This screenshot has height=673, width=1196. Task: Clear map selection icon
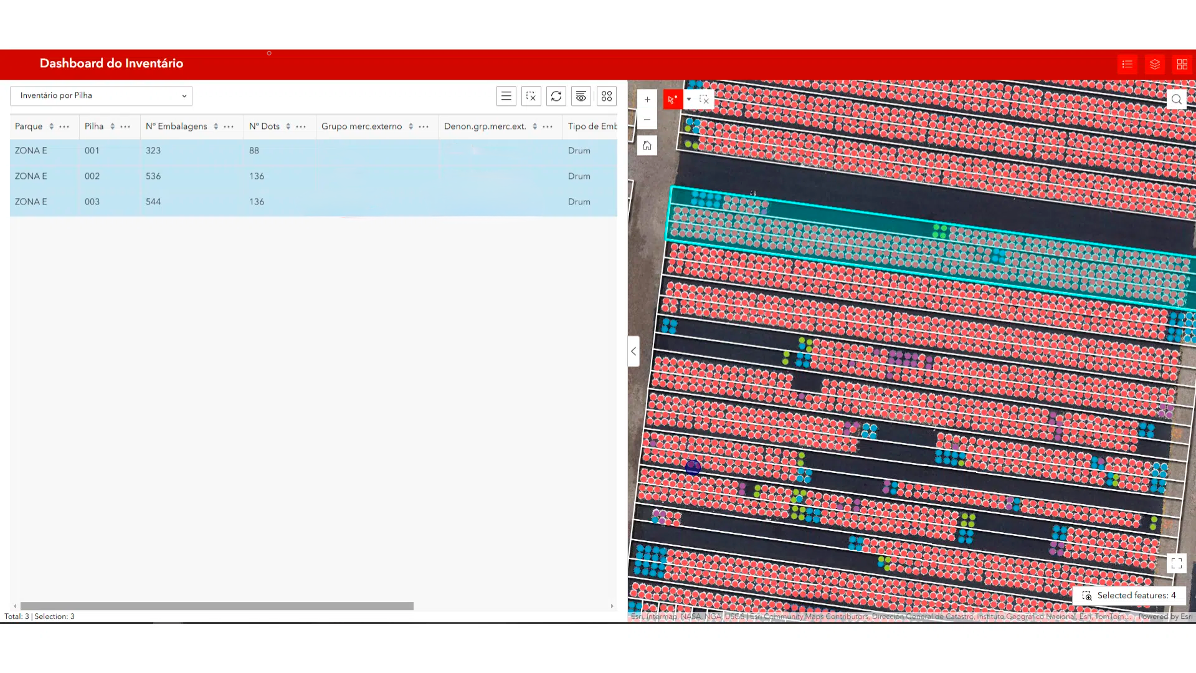[x=705, y=99]
